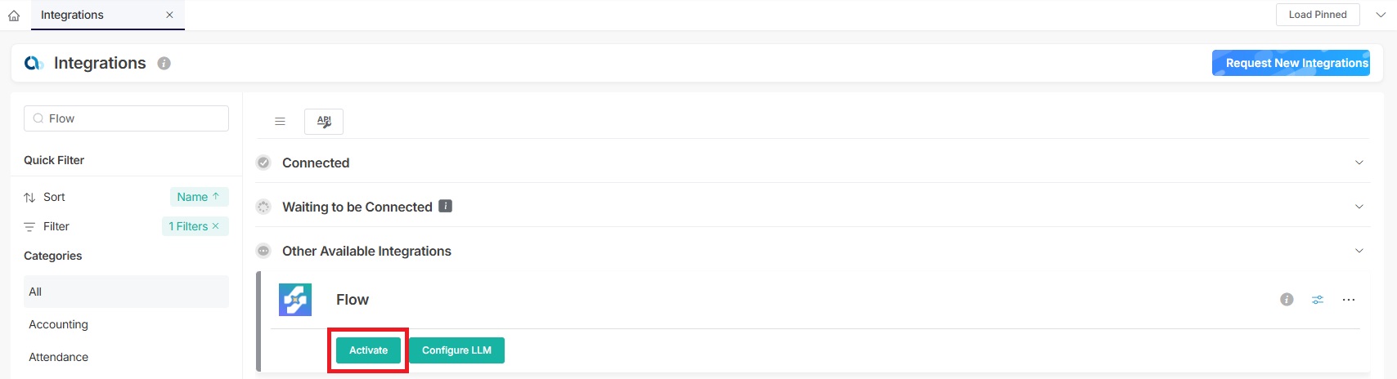The width and height of the screenshot is (1397, 379).
Task: Click info badge next to Waiting to be Connected
Action: [446, 206]
